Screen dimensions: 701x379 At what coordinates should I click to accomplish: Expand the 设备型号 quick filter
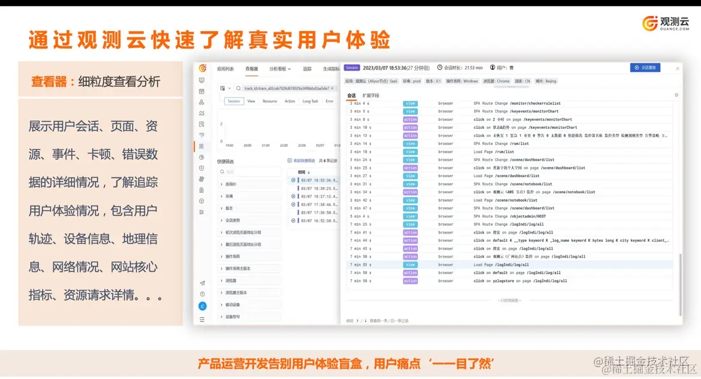coord(250,317)
